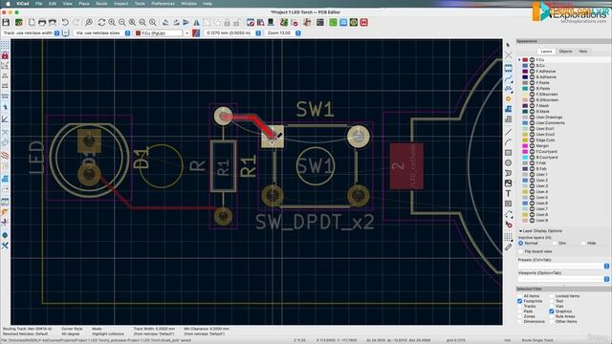Click the Save icon in the top toolbar
Image resolution: width=612 pixels, height=344 pixels.
(x=6, y=23)
